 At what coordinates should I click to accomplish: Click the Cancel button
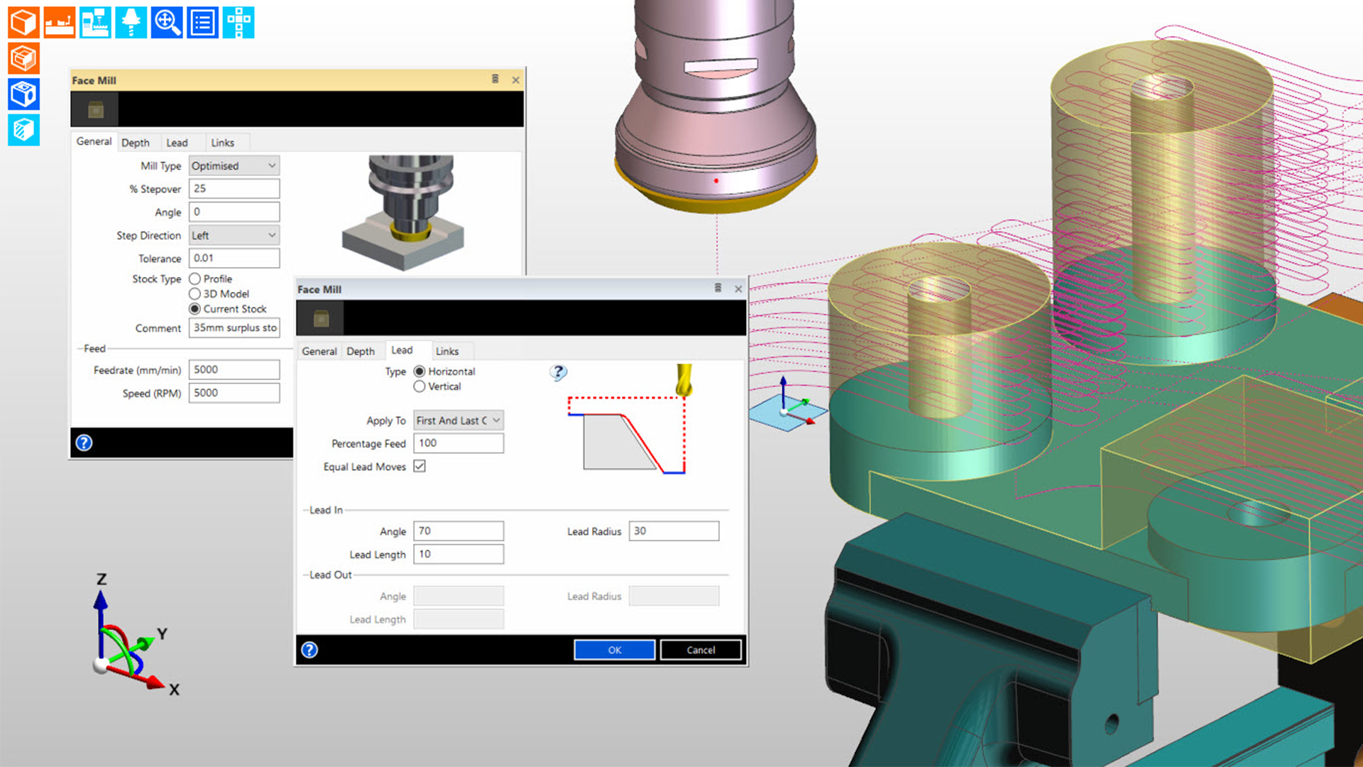tap(700, 650)
